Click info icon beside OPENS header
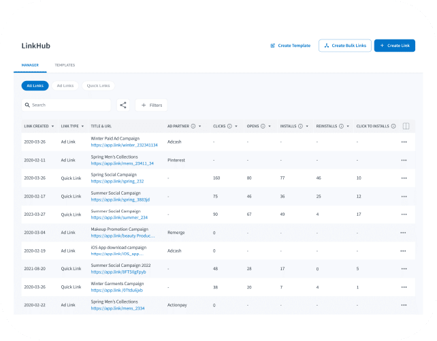Screen dimensions: 437x341 263,126
